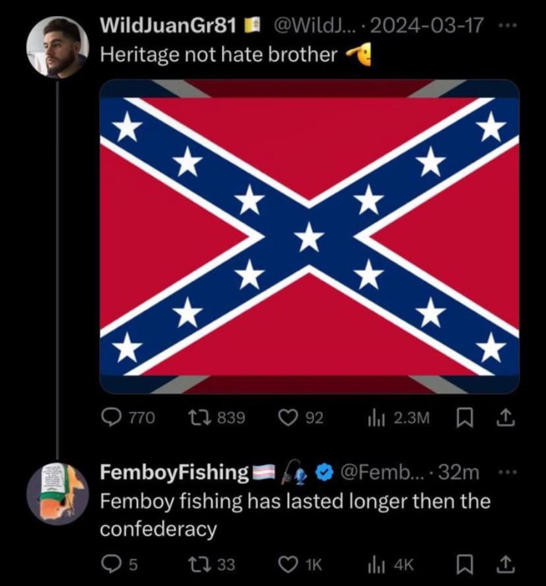Viewport: 546px width, 586px height.
Task: Bookmark FemboyFishing's reply
Action: coord(464,564)
